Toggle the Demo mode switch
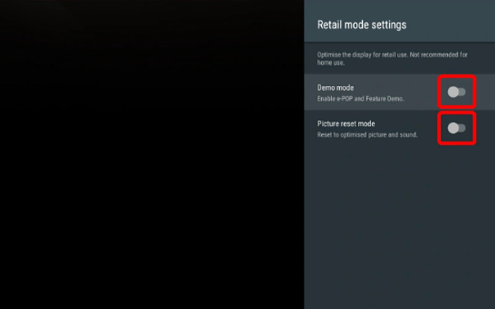Viewport: 495px width, 309px height. coord(457,92)
